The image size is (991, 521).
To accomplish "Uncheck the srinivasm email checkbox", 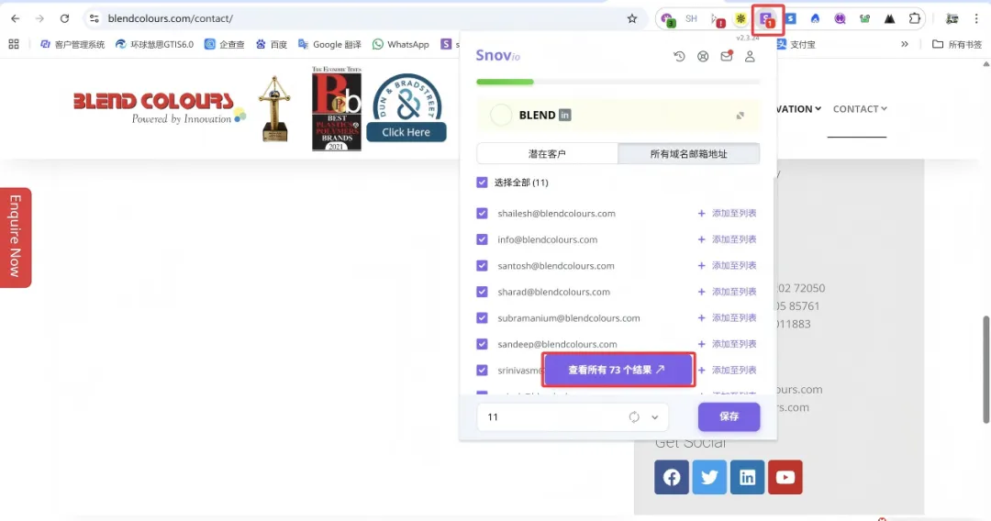I will (x=482, y=370).
